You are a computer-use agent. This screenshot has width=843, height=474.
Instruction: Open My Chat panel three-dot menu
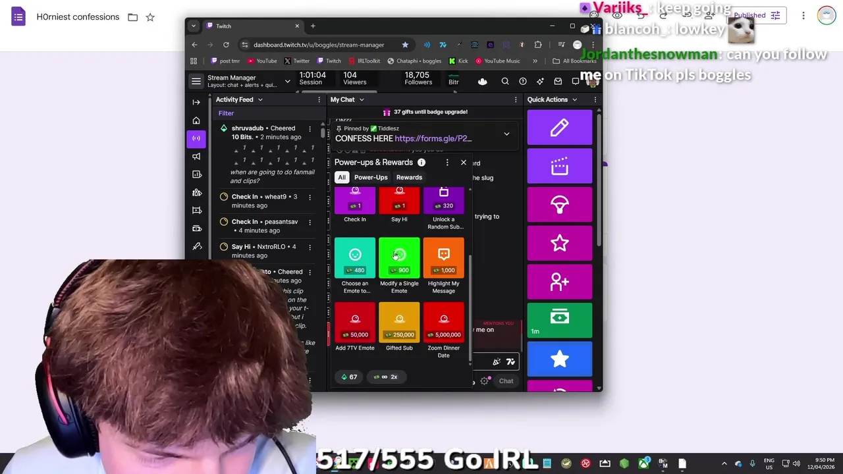pos(516,100)
